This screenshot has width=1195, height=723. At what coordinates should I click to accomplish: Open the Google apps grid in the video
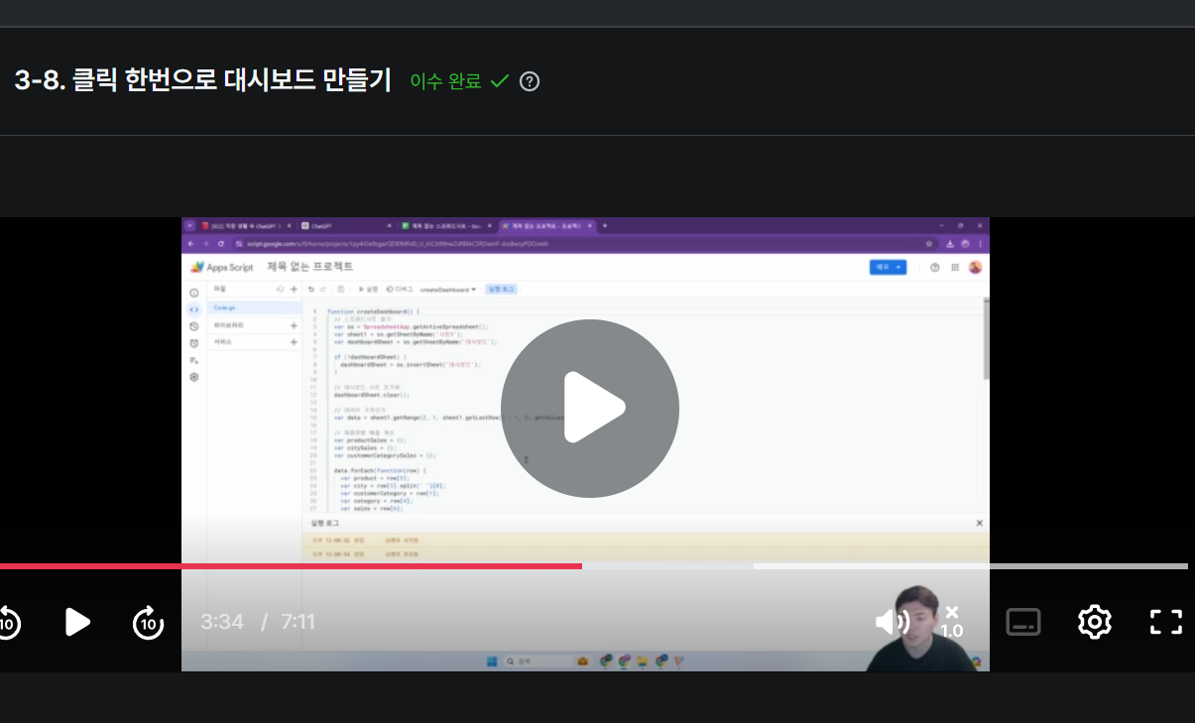pos(955,267)
